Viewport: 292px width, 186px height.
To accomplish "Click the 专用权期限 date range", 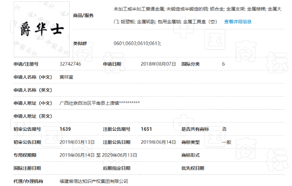I will [x=98, y=155].
